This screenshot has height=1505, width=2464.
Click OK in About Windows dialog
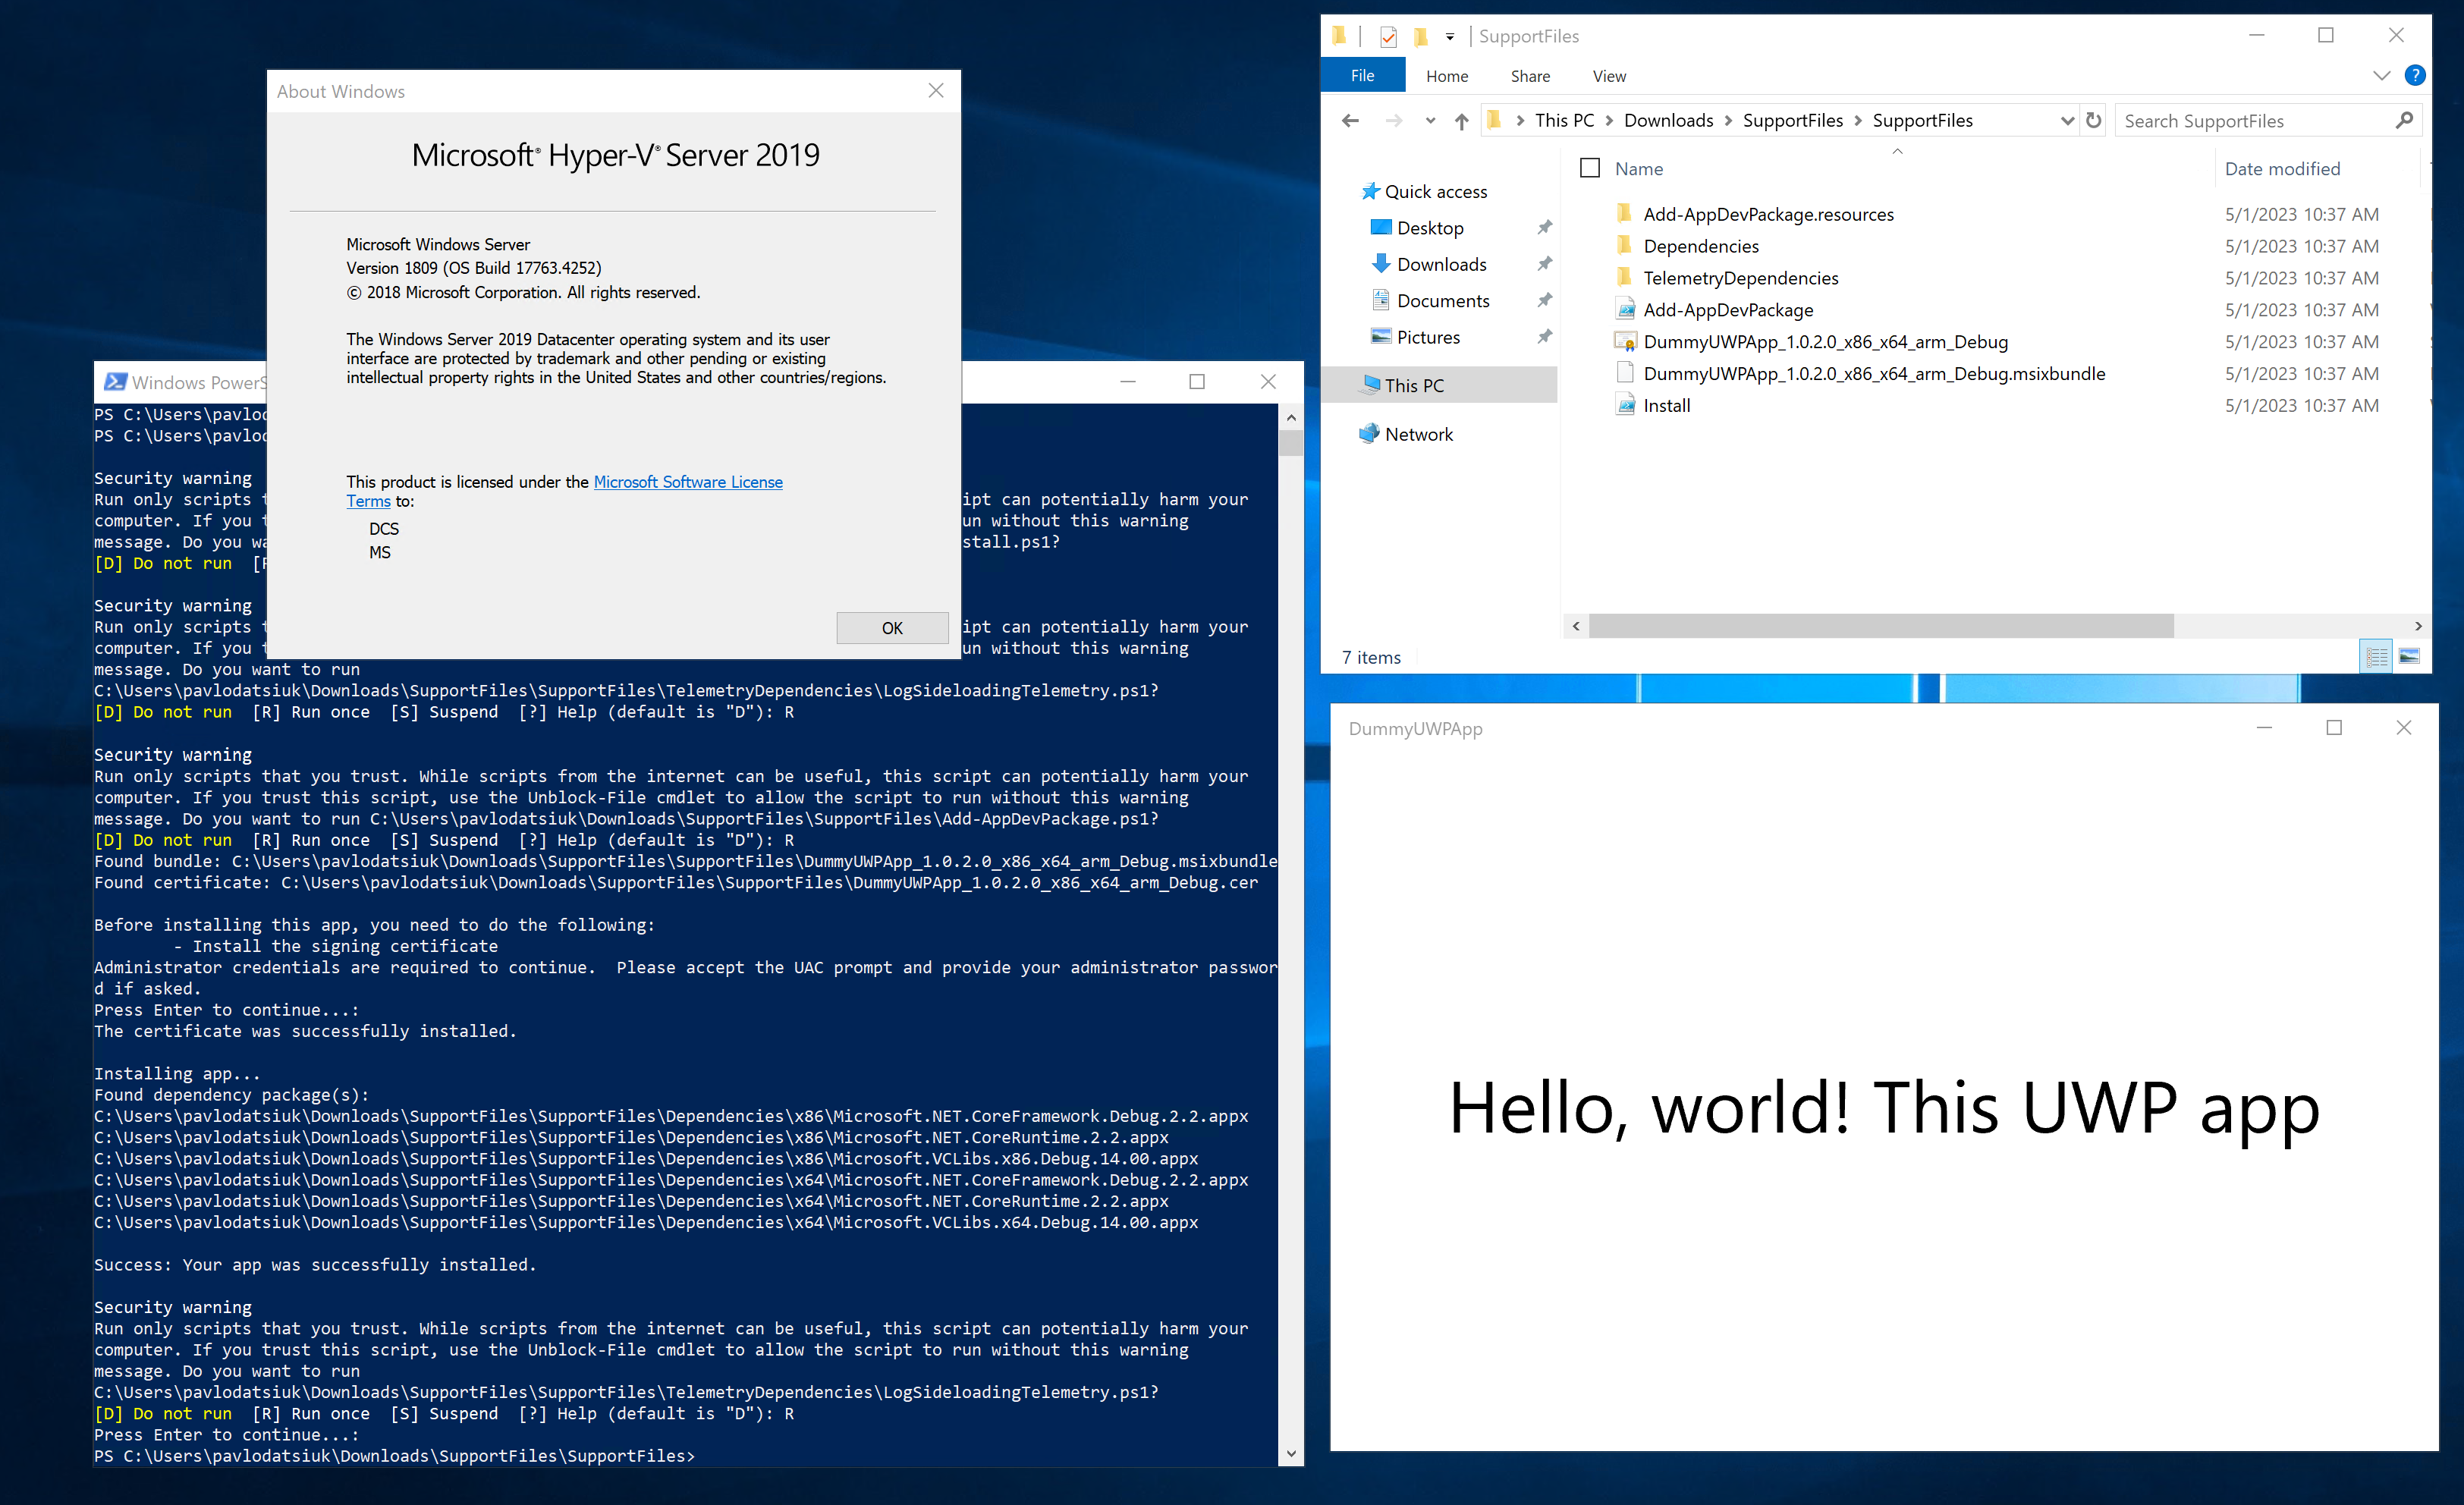[x=891, y=628]
